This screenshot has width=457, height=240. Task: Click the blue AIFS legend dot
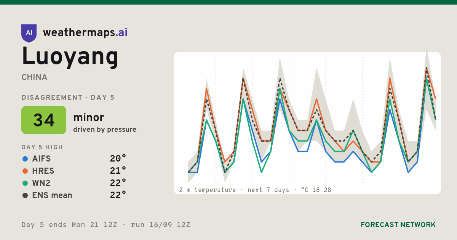[x=25, y=159]
